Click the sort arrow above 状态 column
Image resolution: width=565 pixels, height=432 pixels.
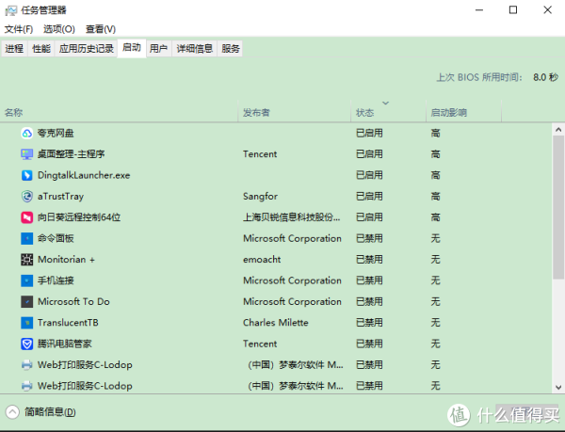tap(386, 103)
